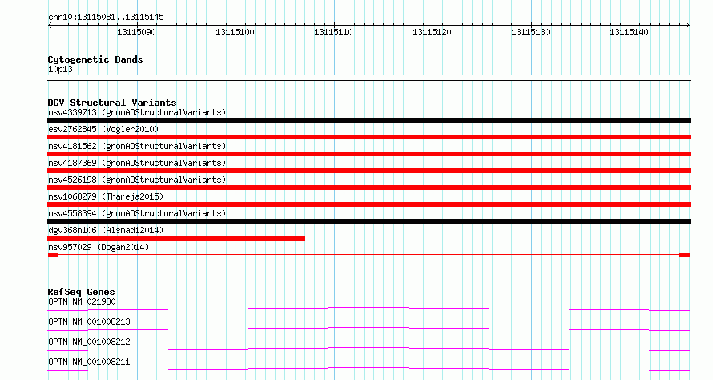Open variant nsv1068279 (Thareja2015)
Image resolution: width=713 pixels, height=380 pixels.
click(x=106, y=196)
